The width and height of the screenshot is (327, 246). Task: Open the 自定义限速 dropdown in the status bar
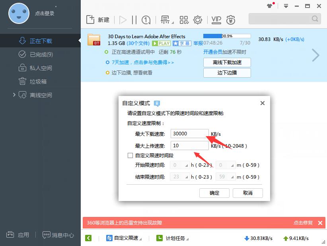coord(124,238)
